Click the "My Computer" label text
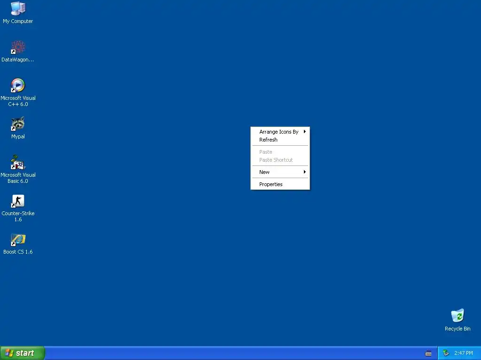Viewport: 481px width, 360px height. pos(18,21)
